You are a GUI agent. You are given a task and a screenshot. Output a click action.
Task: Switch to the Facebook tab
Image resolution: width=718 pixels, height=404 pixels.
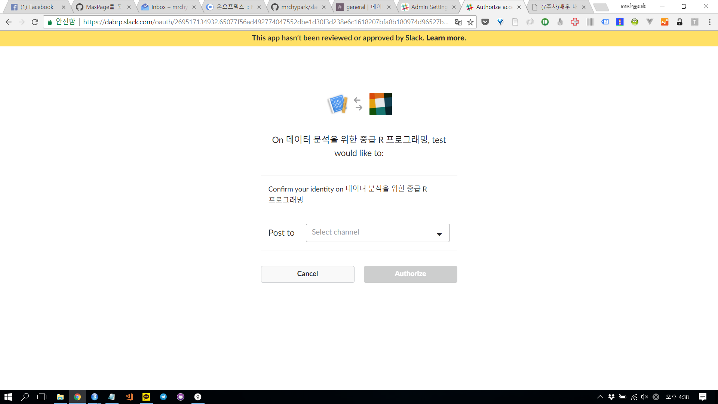coord(37,7)
